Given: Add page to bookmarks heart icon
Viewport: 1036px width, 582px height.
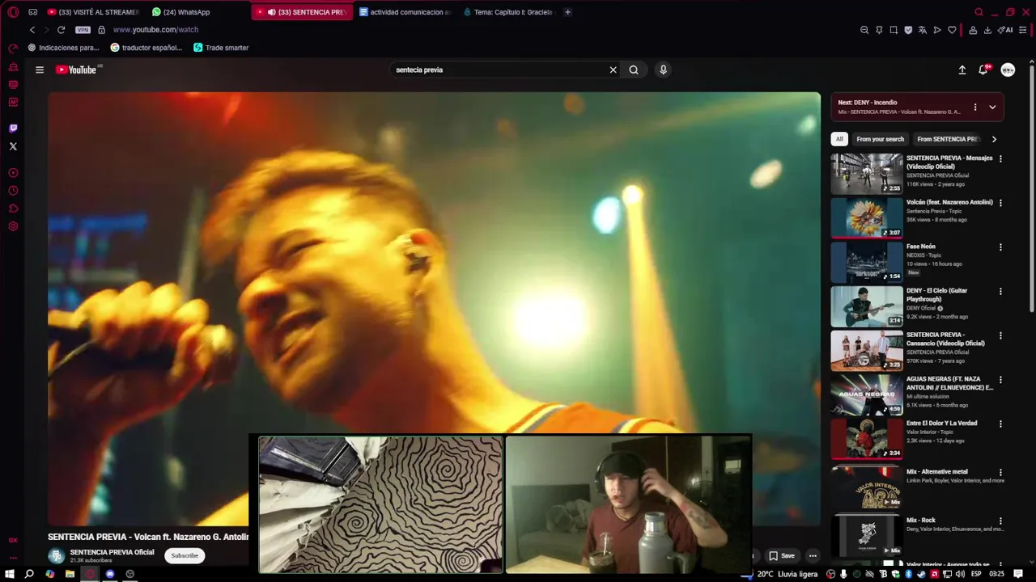Looking at the screenshot, I should click(953, 30).
